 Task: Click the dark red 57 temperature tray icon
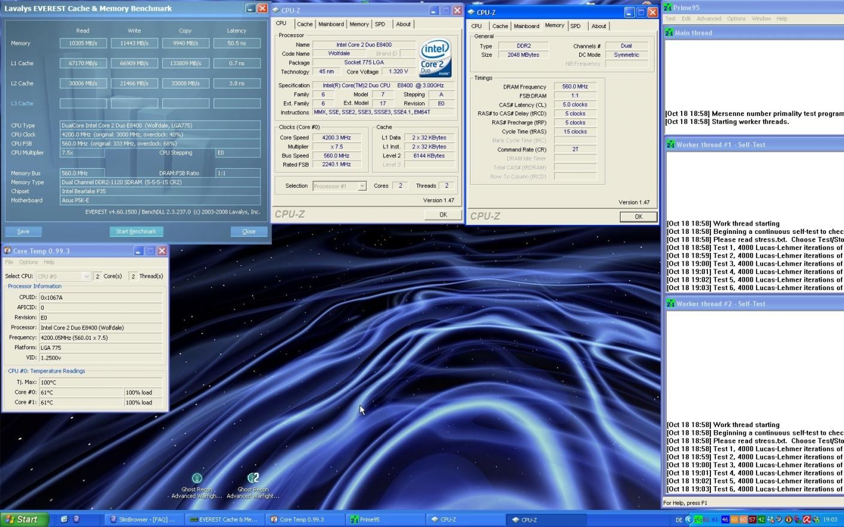(x=752, y=519)
